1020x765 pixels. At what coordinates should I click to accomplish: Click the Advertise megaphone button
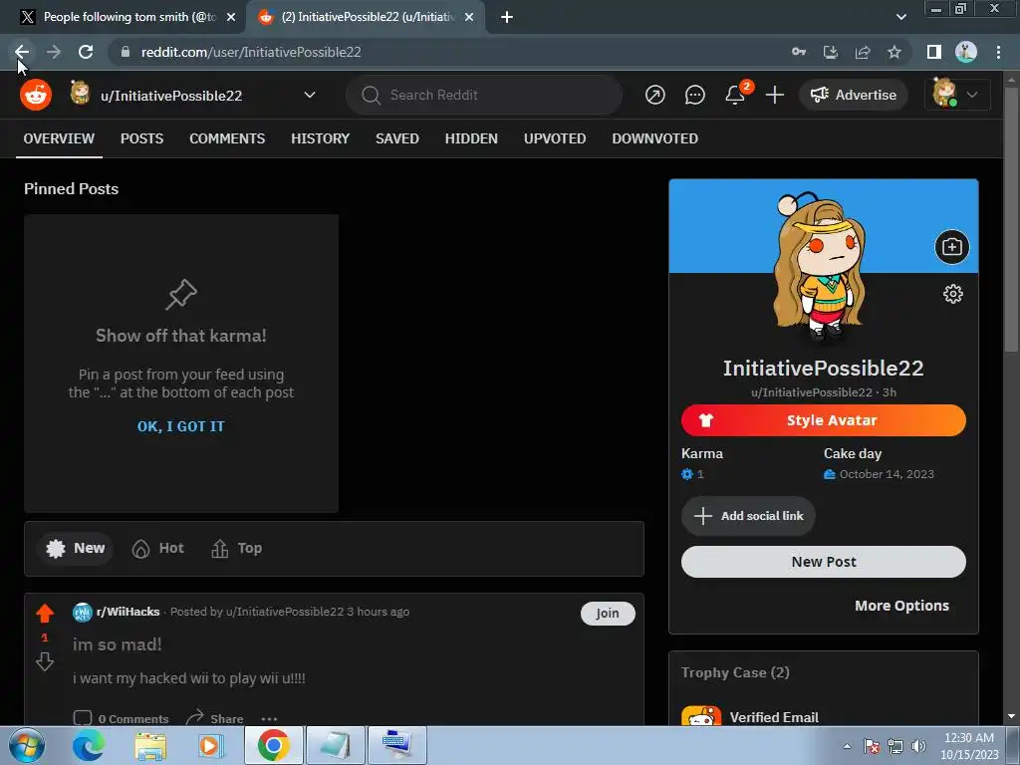854,95
